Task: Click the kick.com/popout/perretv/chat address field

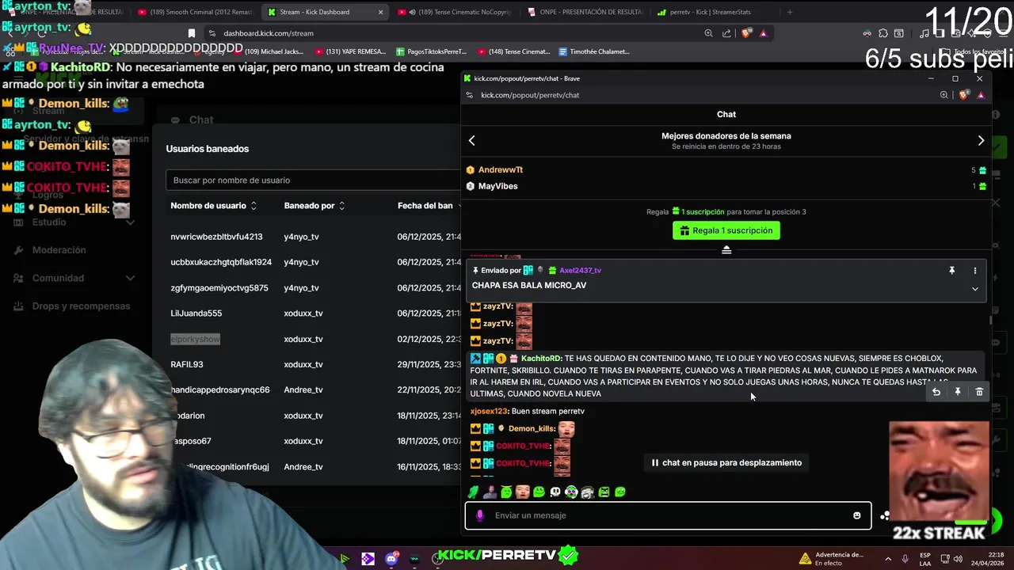Action: (x=530, y=95)
